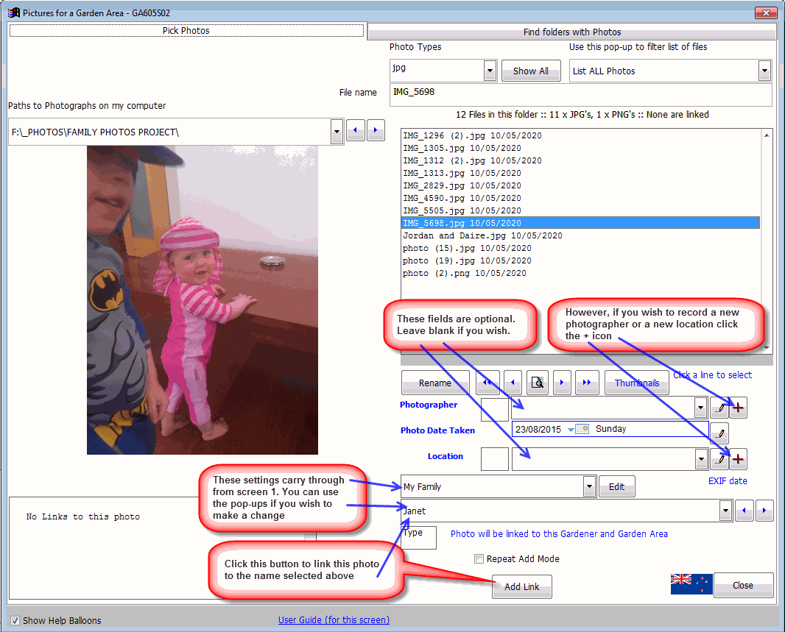Go to previous photo arrow beside Rename
Viewport: 785px width, 632px height.
point(513,383)
